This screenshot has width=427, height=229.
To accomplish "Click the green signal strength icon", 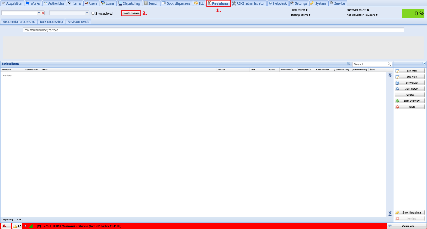I will [x=31, y=226].
